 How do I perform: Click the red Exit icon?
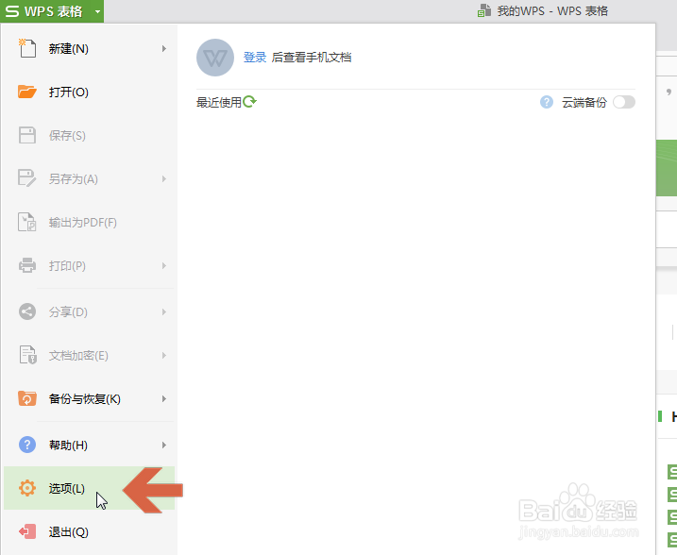click(x=27, y=531)
